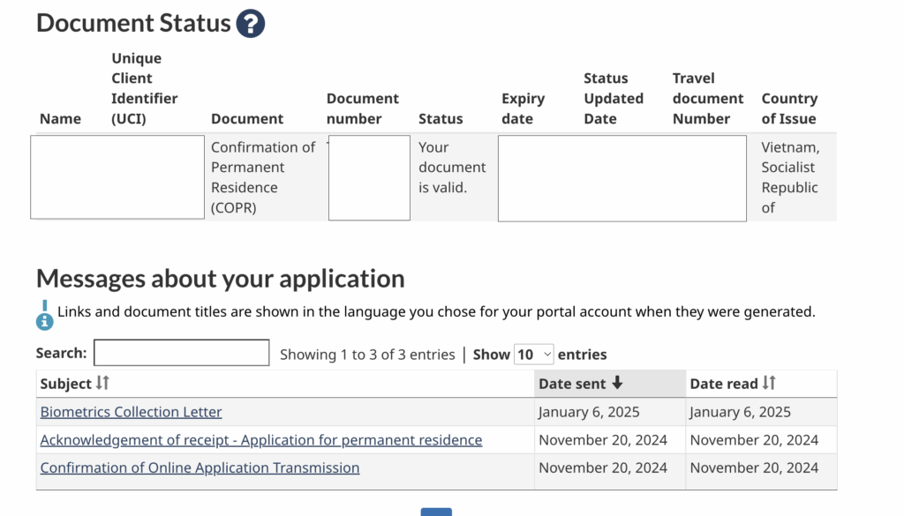904x516 pixels.
Task: Open Acknowledgement of receipt message link
Action: [x=261, y=440]
